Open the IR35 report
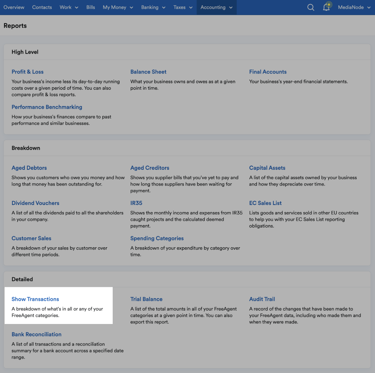Viewport: 375px width, 373px height. tap(136, 203)
